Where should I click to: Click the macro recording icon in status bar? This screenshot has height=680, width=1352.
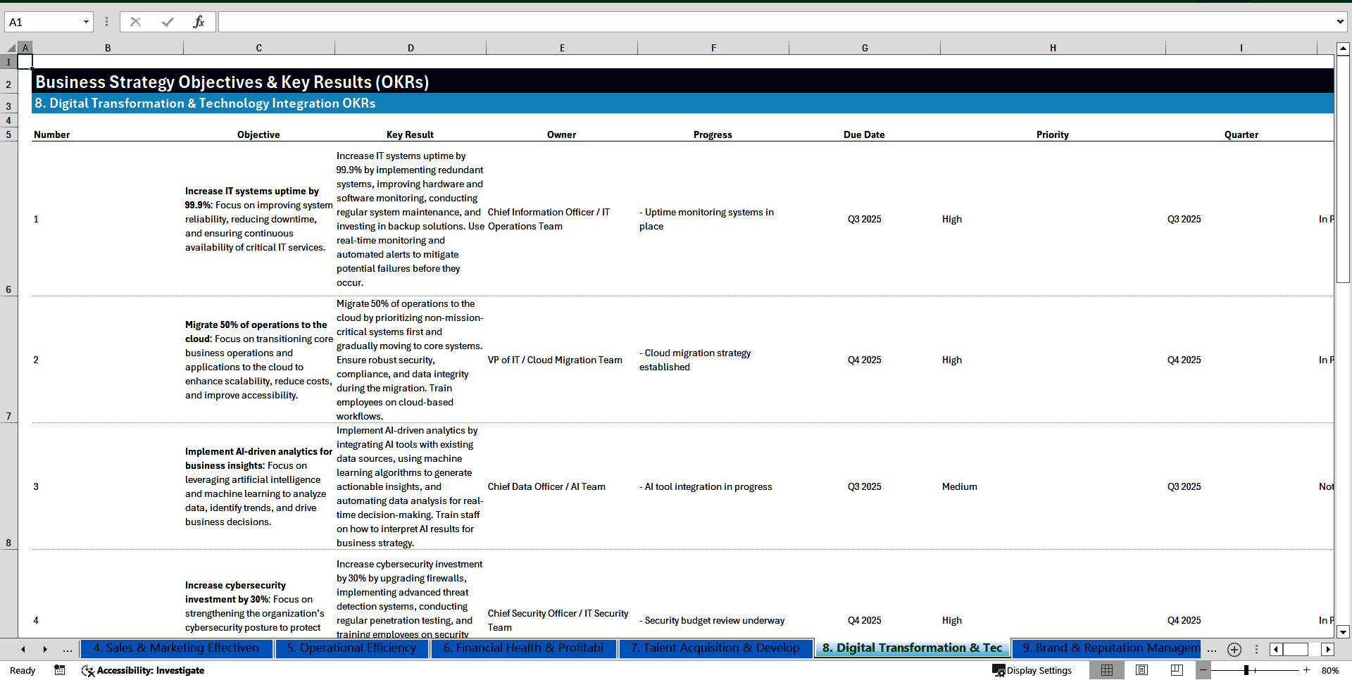(60, 670)
